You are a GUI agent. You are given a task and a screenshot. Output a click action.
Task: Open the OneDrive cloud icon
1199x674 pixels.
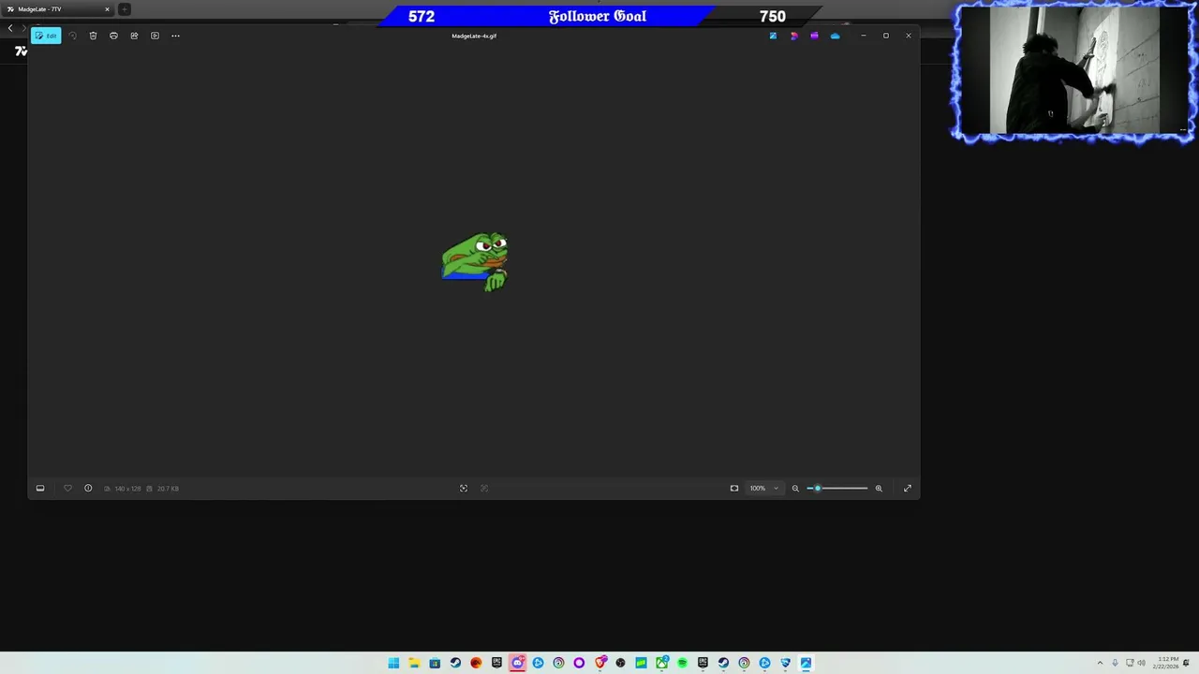tap(835, 36)
